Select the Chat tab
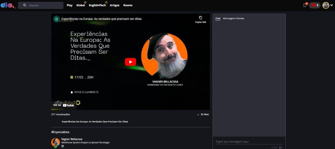 click(218, 19)
